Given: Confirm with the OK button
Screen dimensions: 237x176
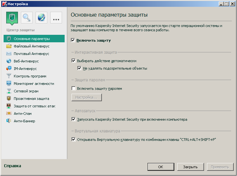Looking at the screenshot, I should pos(161,167).
